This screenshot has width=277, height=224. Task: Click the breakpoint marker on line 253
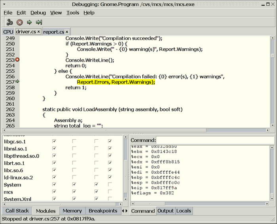pyautogui.click(x=17, y=60)
